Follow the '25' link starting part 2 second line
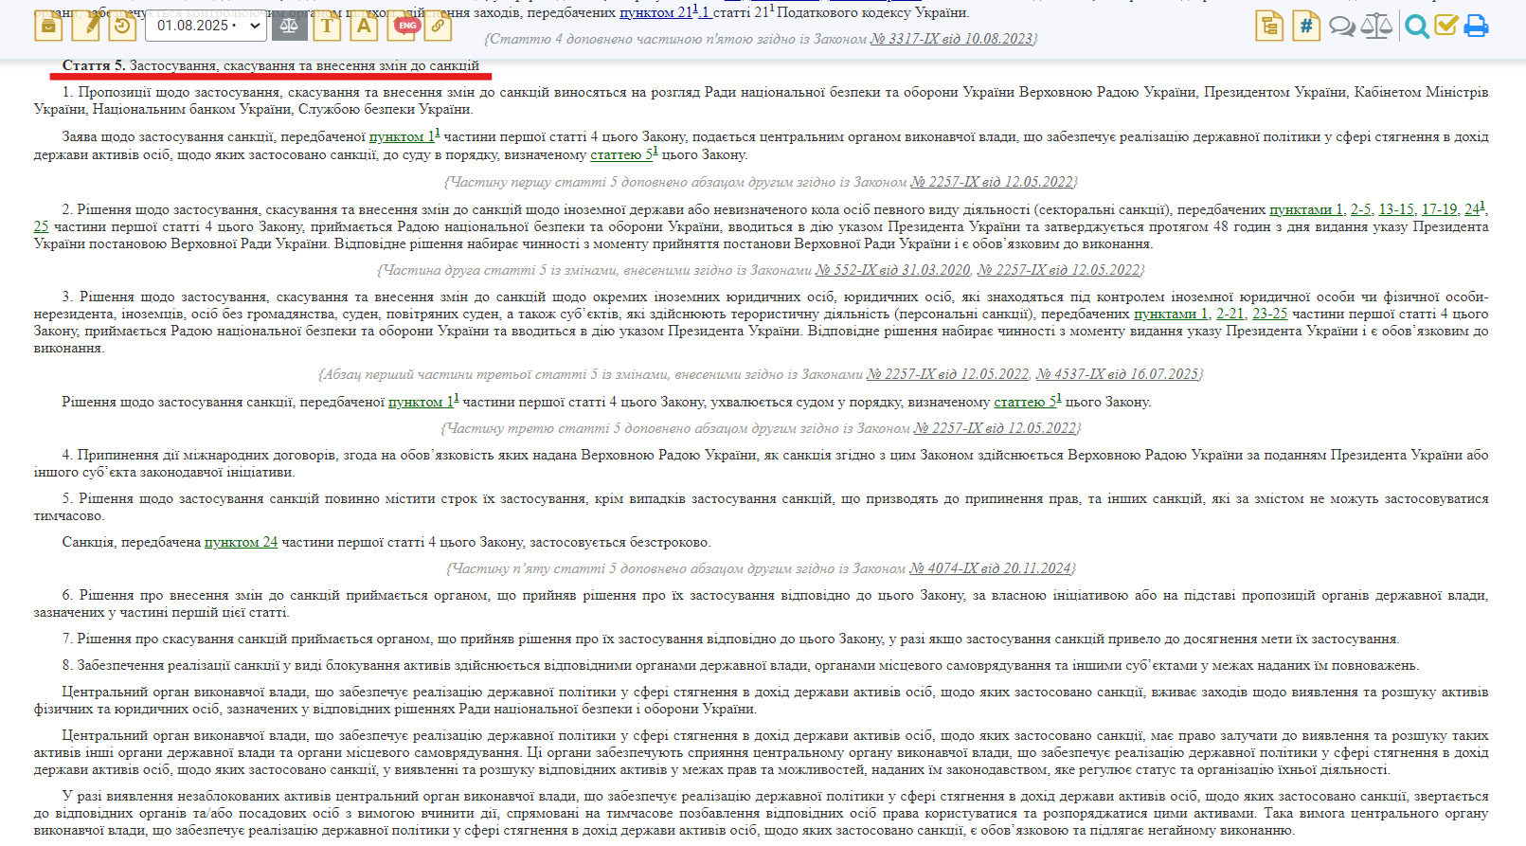1526x846 pixels. [41, 226]
